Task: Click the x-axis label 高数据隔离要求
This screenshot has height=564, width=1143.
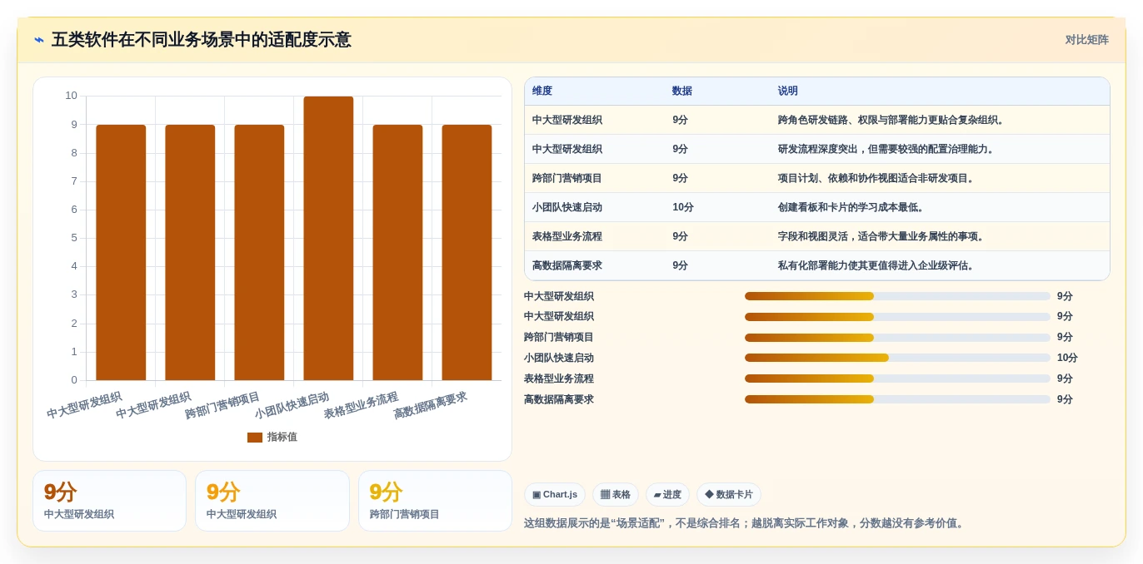Action: 430,405
